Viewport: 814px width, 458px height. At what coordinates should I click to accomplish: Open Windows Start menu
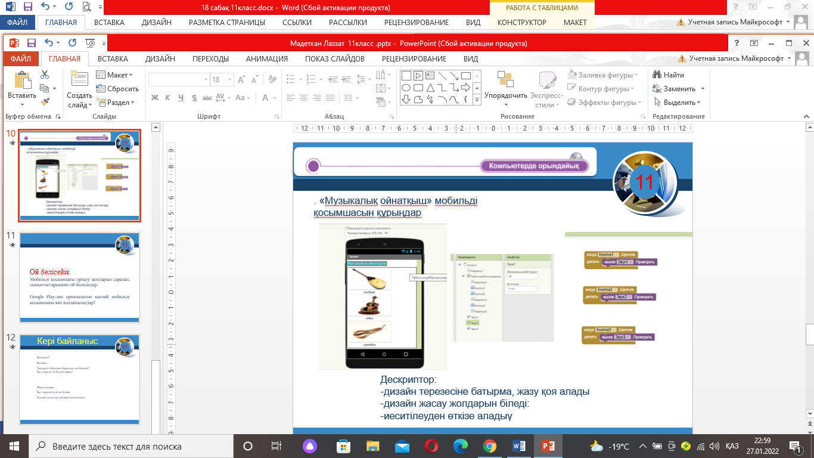click(x=14, y=446)
